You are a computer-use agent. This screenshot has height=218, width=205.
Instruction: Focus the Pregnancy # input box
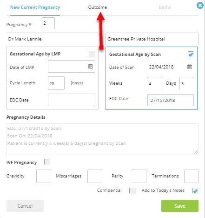[48, 23]
